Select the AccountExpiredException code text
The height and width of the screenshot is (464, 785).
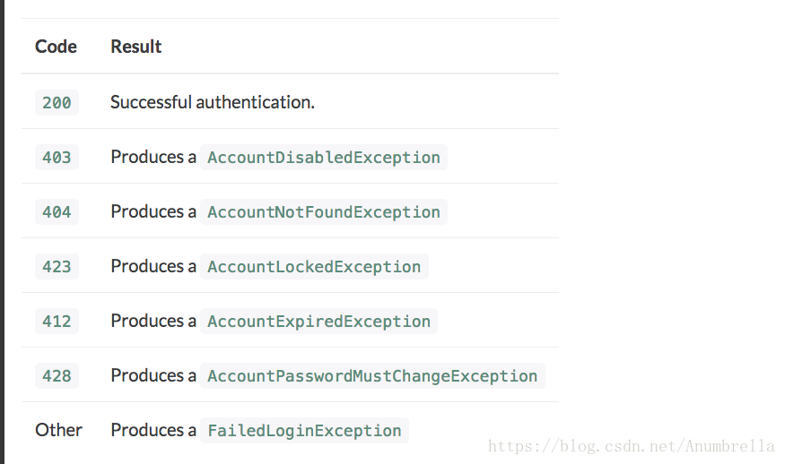(318, 321)
